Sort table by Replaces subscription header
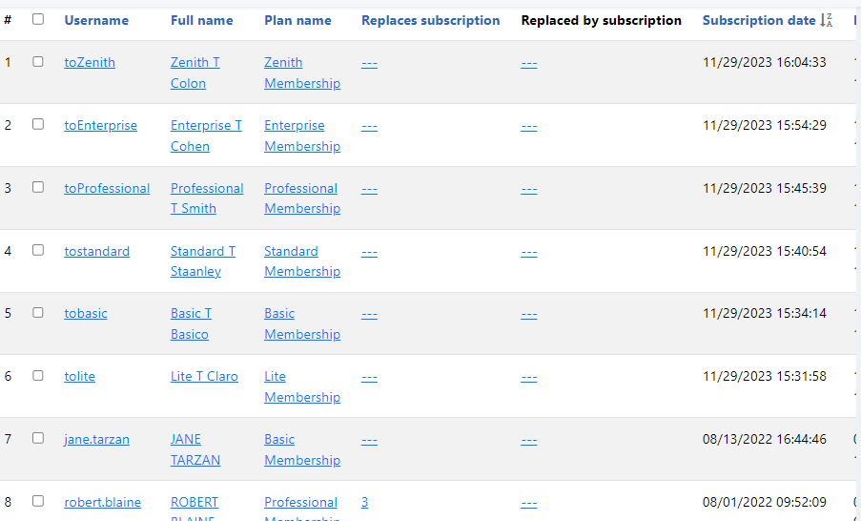This screenshot has height=521, width=861. click(431, 20)
